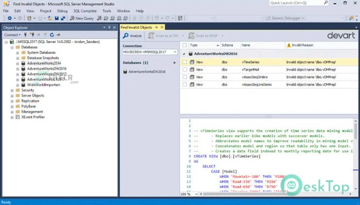The image size is (360, 205).
Task: Click the pin icon on Object Explorer panel header
Action: (109, 28)
